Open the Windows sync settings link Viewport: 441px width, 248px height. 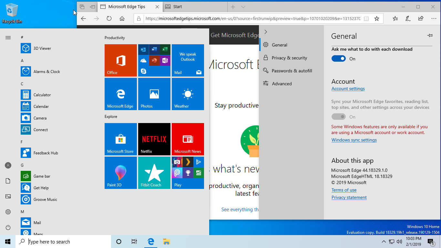click(354, 140)
